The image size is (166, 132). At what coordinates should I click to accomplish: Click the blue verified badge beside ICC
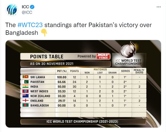pyautogui.click(x=32, y=7)
